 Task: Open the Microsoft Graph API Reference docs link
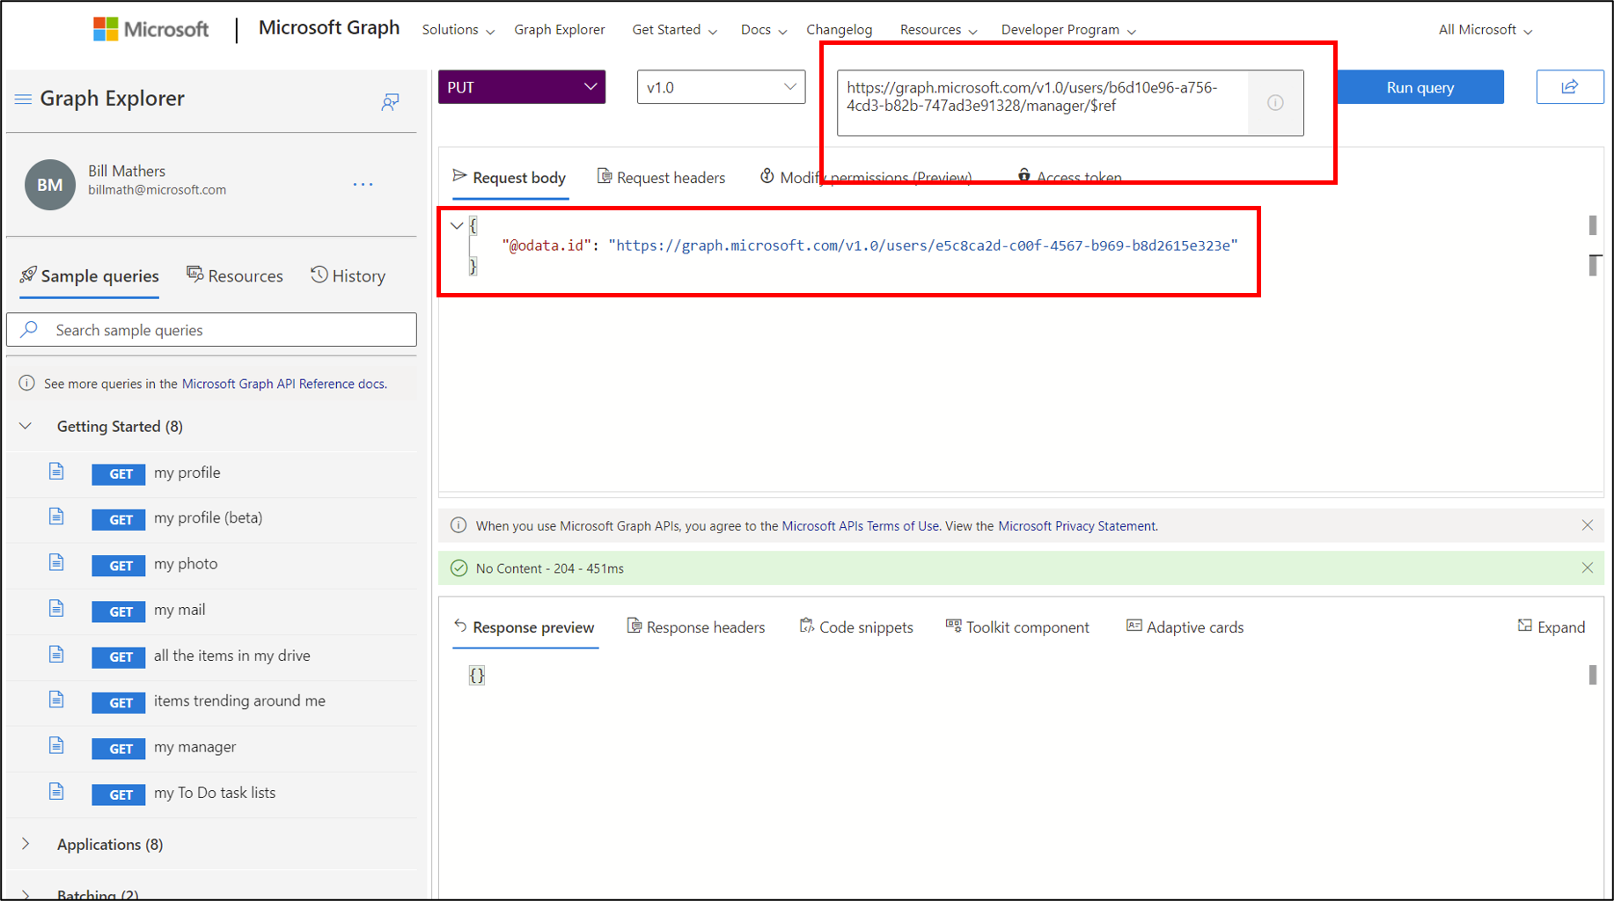[283, 384]
